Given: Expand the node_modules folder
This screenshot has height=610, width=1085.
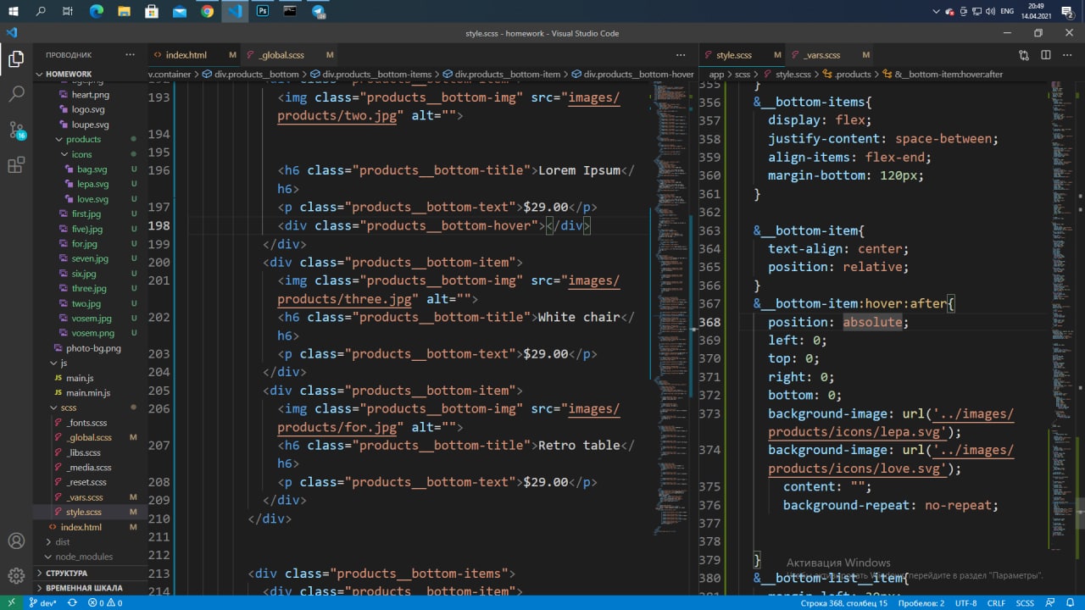Looking at the screenshot, I should coord(83,557).
